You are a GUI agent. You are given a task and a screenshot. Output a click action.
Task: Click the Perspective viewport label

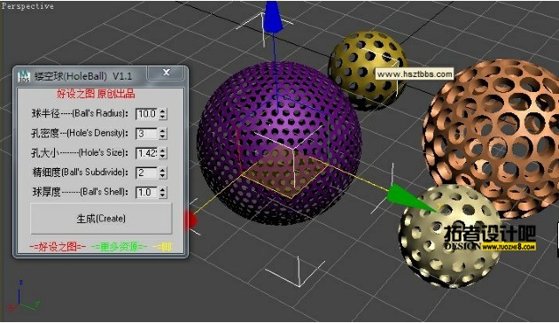pyautogui.click(x=27, y=6)
